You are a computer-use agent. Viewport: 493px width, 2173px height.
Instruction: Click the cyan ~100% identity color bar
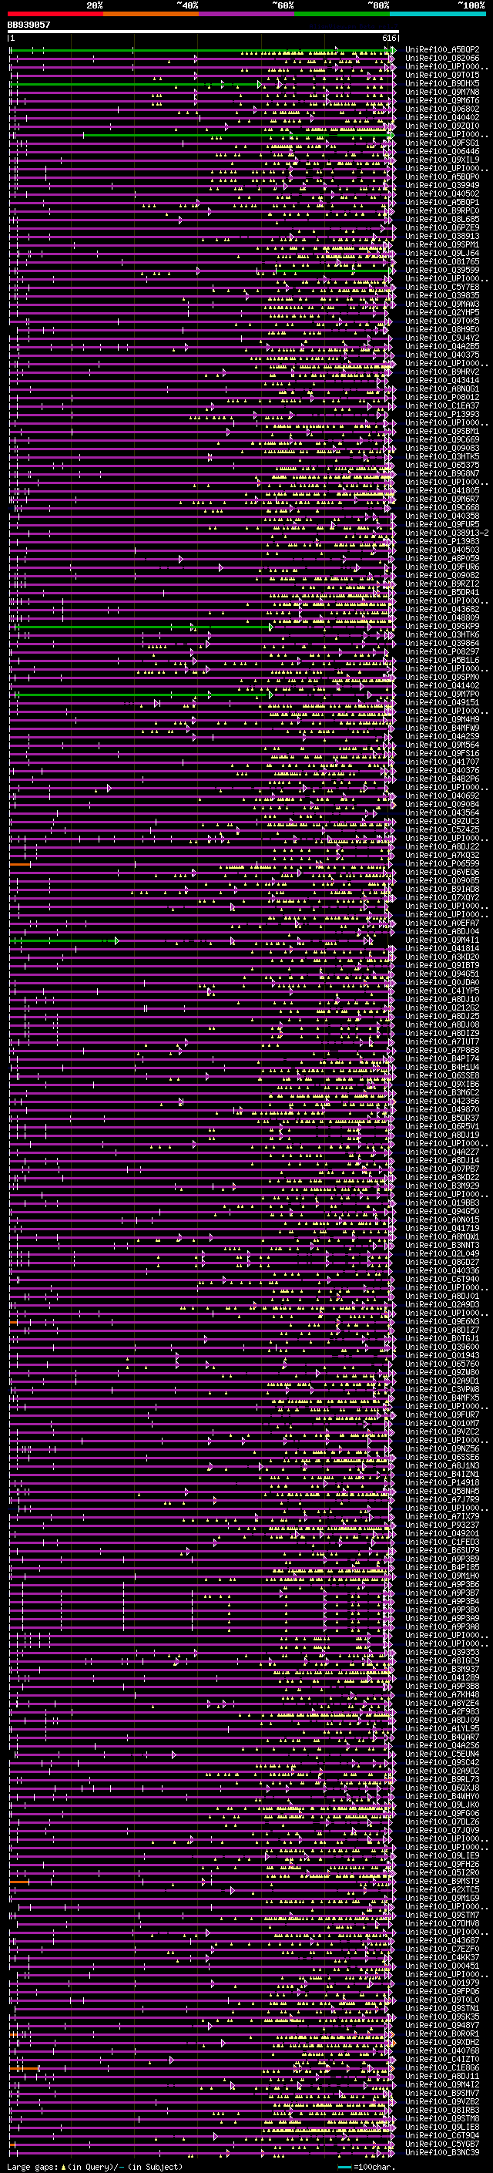pyautogui.click(x=438, y=14)
